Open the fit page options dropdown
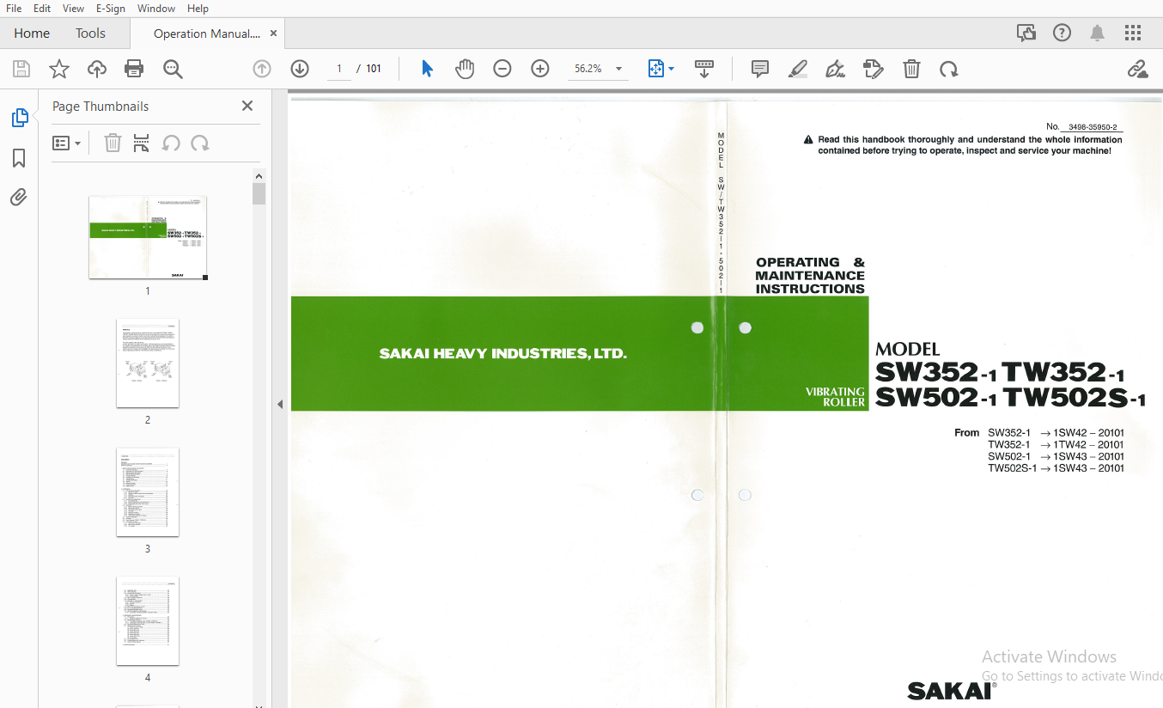Screen dimensions: 1163x708 tap(661, 69)
